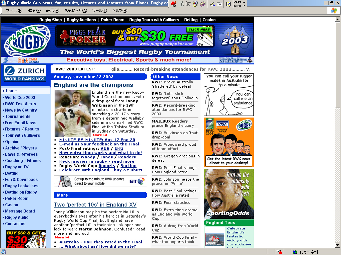Viewport: 341px width, 255px height.
Task: Click the England Tees t-shirt thumbnail
Action: coord(215,239)
